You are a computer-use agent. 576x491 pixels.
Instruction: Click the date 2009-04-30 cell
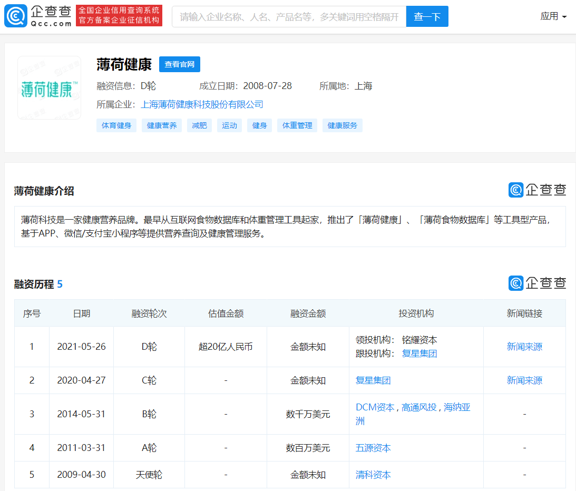click(82, 475)
